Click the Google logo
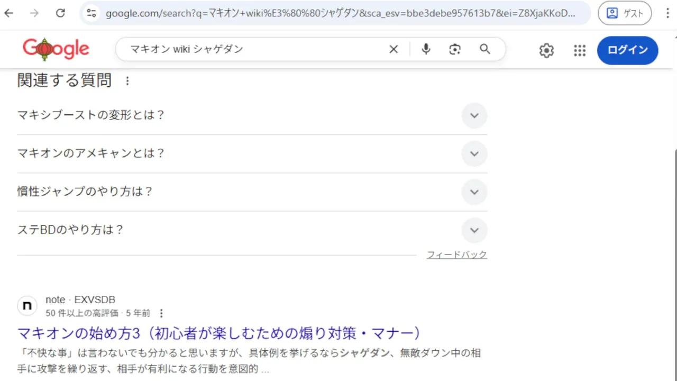The height and width of the screenshot is (381, 677). point(56,50)
